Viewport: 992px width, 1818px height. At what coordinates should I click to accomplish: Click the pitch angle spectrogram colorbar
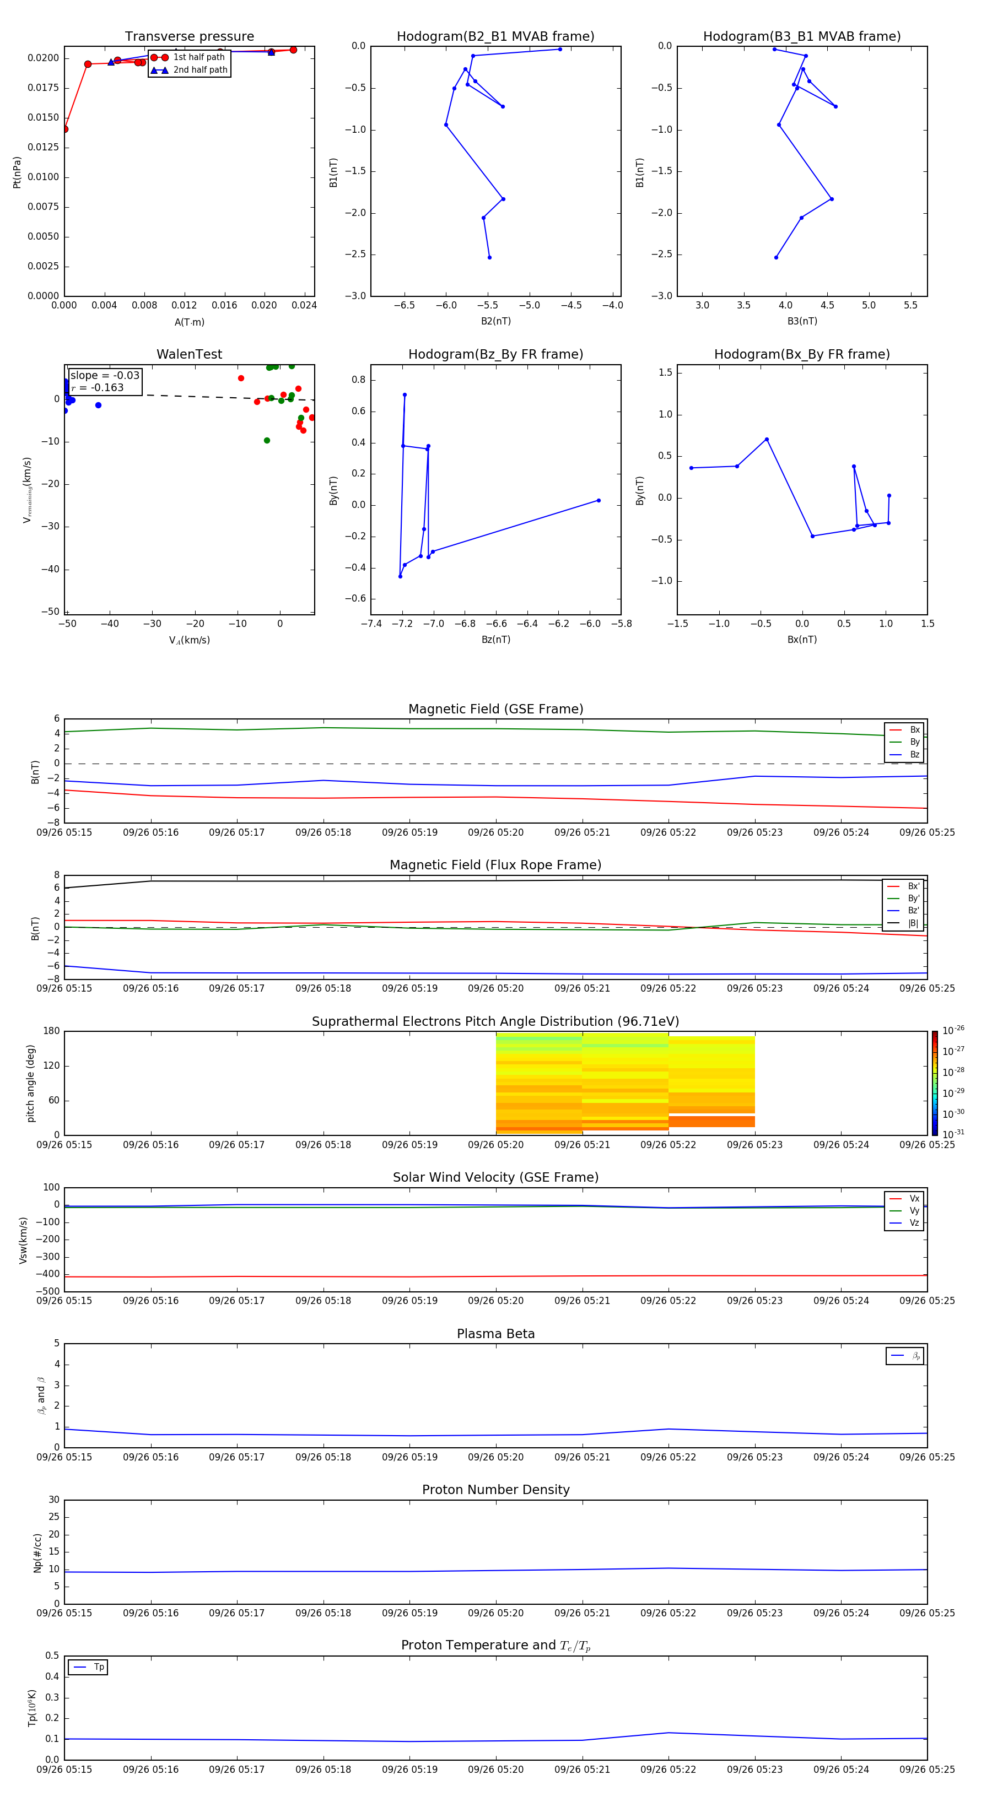[935, 1083]
